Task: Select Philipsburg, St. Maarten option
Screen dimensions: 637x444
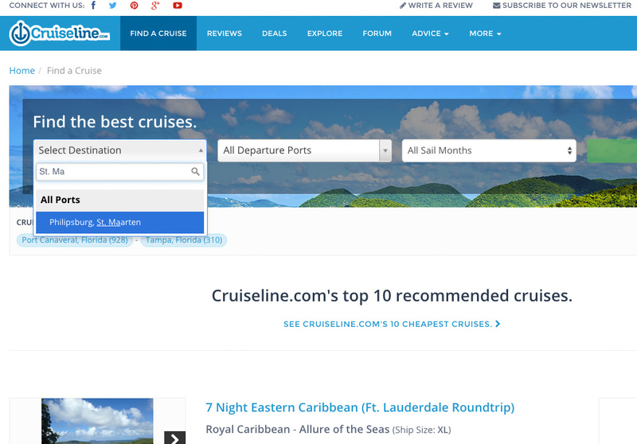Action: tap(120, 223)
